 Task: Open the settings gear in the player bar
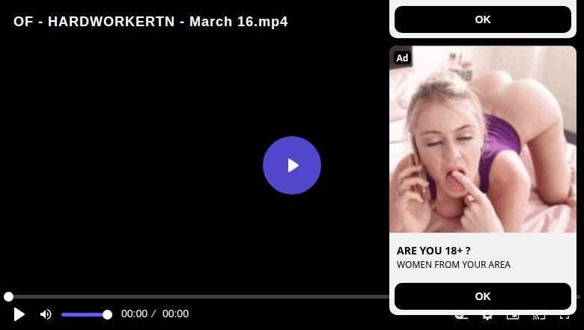pos(487,317)
